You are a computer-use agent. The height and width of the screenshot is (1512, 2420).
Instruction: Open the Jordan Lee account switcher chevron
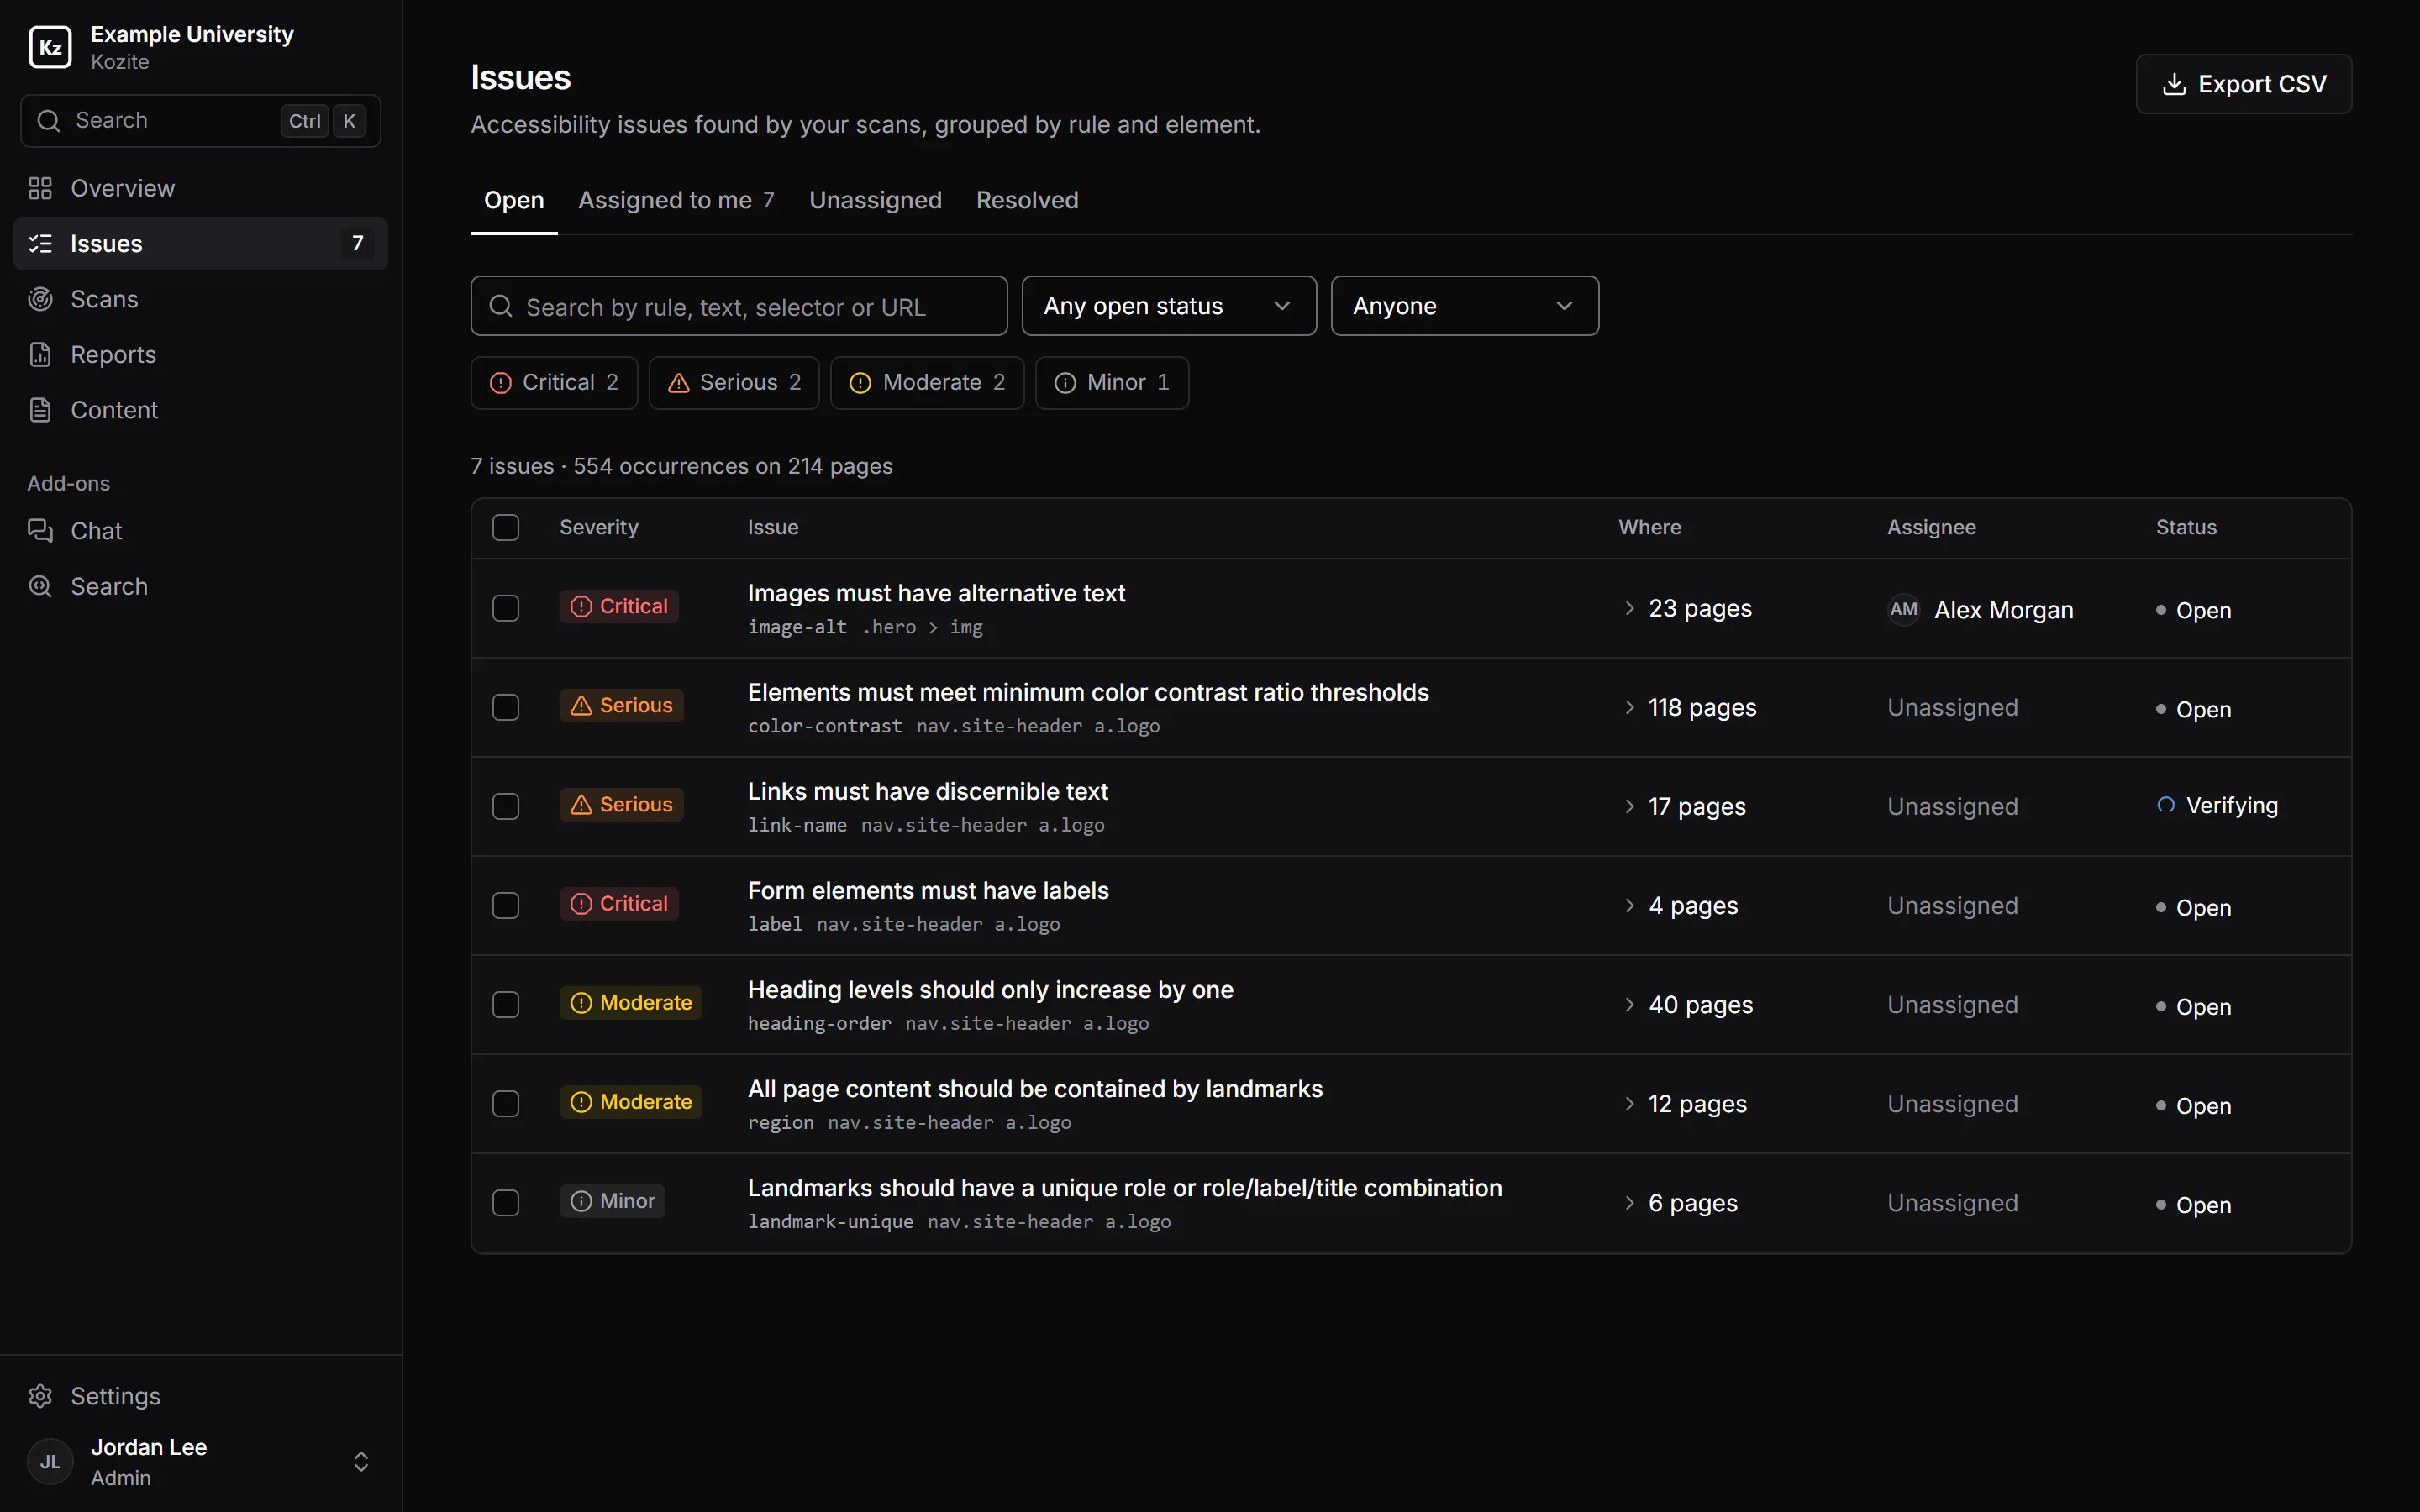(x=361, y=1462)
